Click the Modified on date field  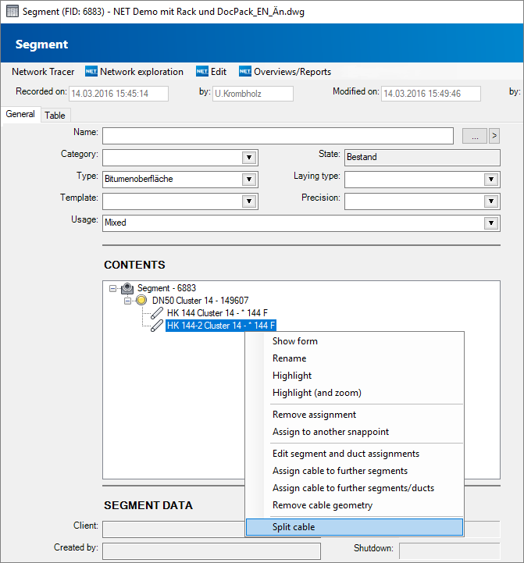[x=430, y=94]
